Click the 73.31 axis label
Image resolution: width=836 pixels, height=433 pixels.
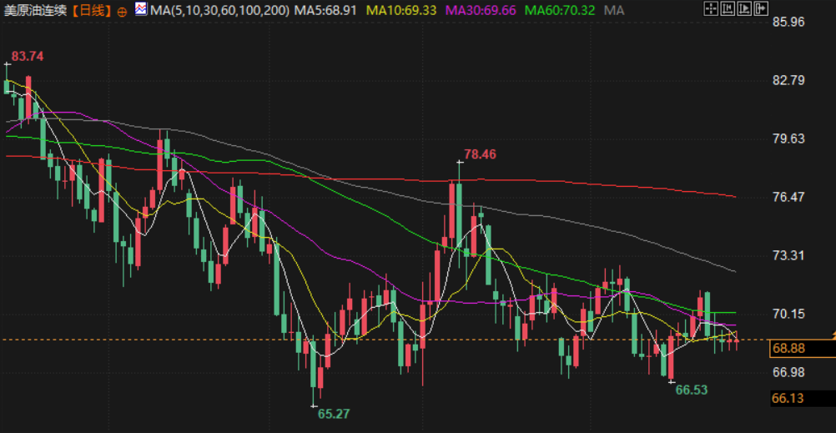pos(788,255)
